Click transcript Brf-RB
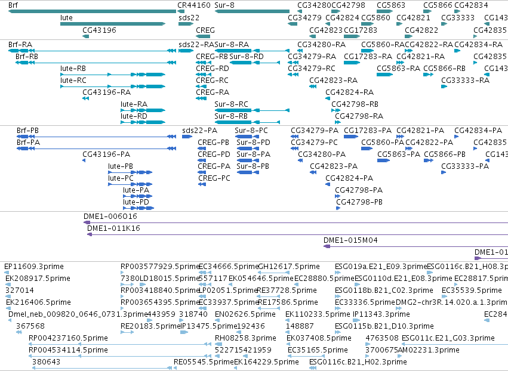Viewport: 508px width, 371px height. (x=96, y=63)
